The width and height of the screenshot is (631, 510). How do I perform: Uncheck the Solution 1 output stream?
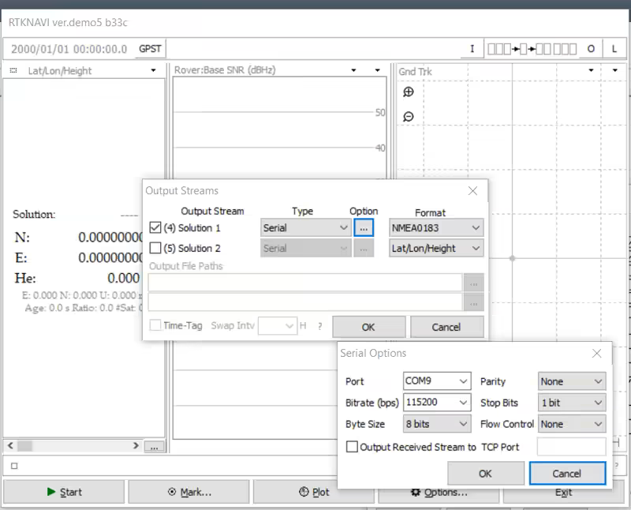click(x=155, y=228)
